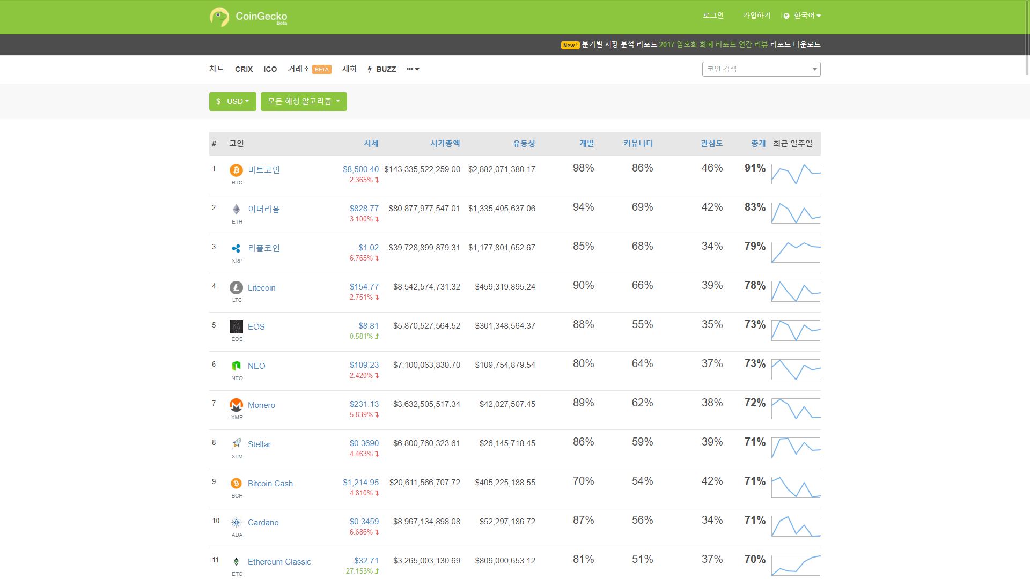This screenshot has width=1030, height=579.
Task: Click the Ethereum Classic coin icon
Action: pyautogui.click(x=236, y=561)
